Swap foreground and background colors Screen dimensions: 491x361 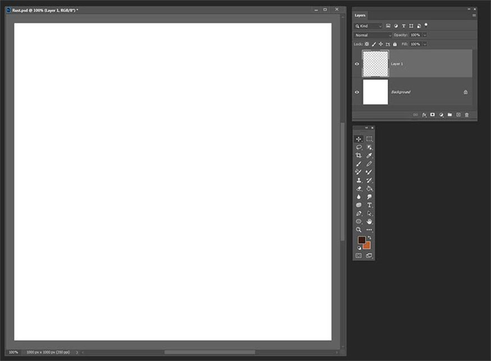coord(369,237)
